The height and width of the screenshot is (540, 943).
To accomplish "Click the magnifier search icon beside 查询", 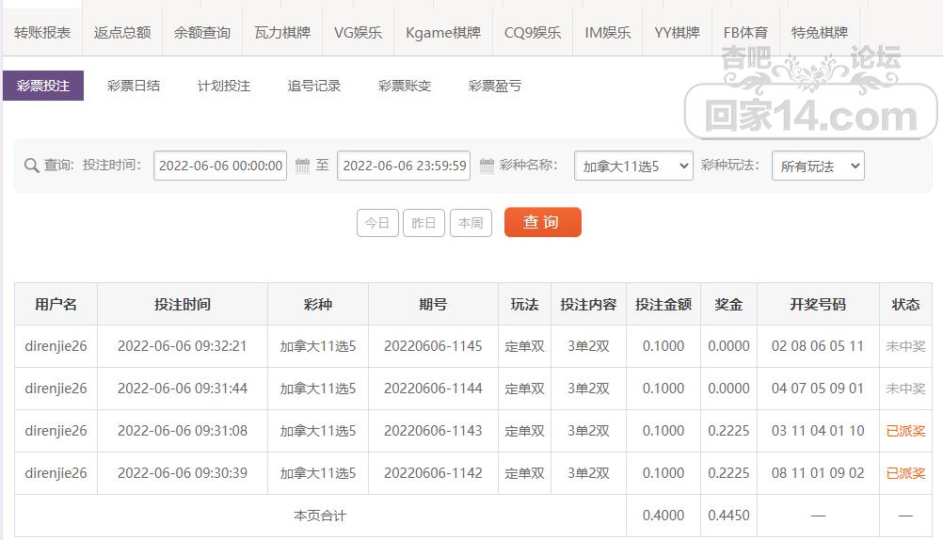I will [x=31, y=166].
